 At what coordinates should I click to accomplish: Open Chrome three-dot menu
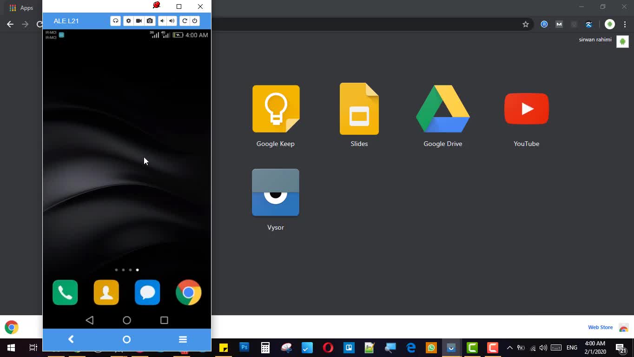click(x=625, y=24)
